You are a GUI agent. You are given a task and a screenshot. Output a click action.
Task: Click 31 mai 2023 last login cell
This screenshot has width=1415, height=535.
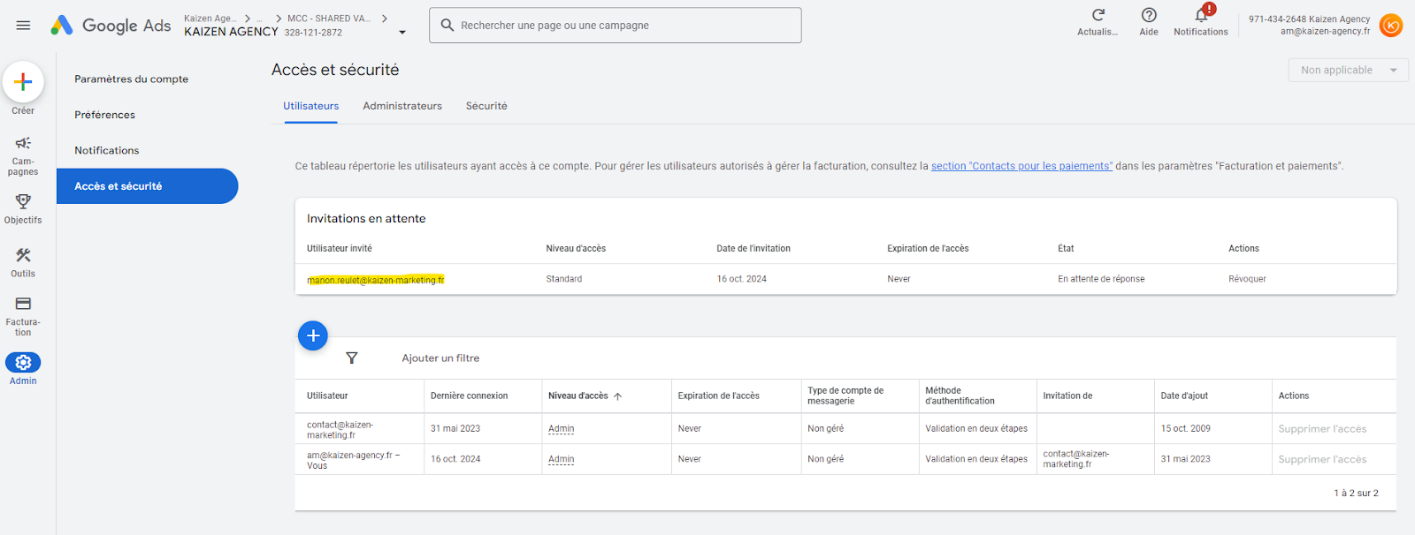[x=455, y=429]
